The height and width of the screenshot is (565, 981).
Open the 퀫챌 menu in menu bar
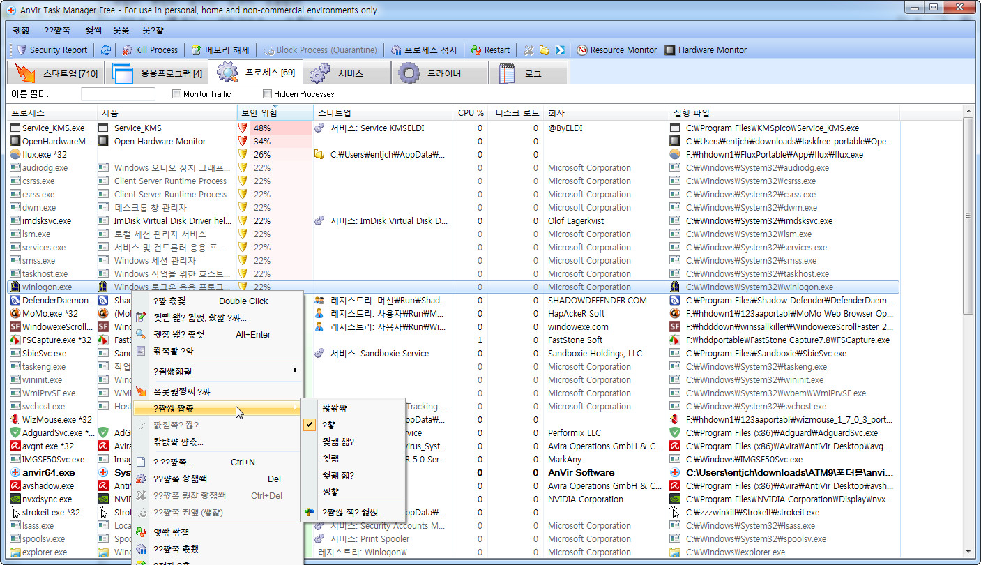(x=21, y=31)
